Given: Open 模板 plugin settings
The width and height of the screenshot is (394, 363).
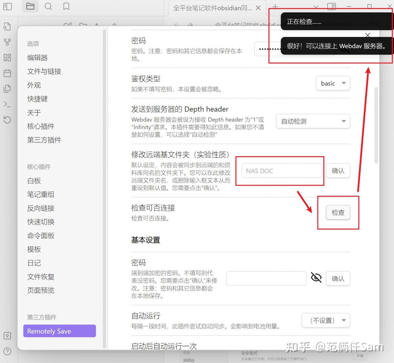Looking at the screenshot, I should point(34,249).
